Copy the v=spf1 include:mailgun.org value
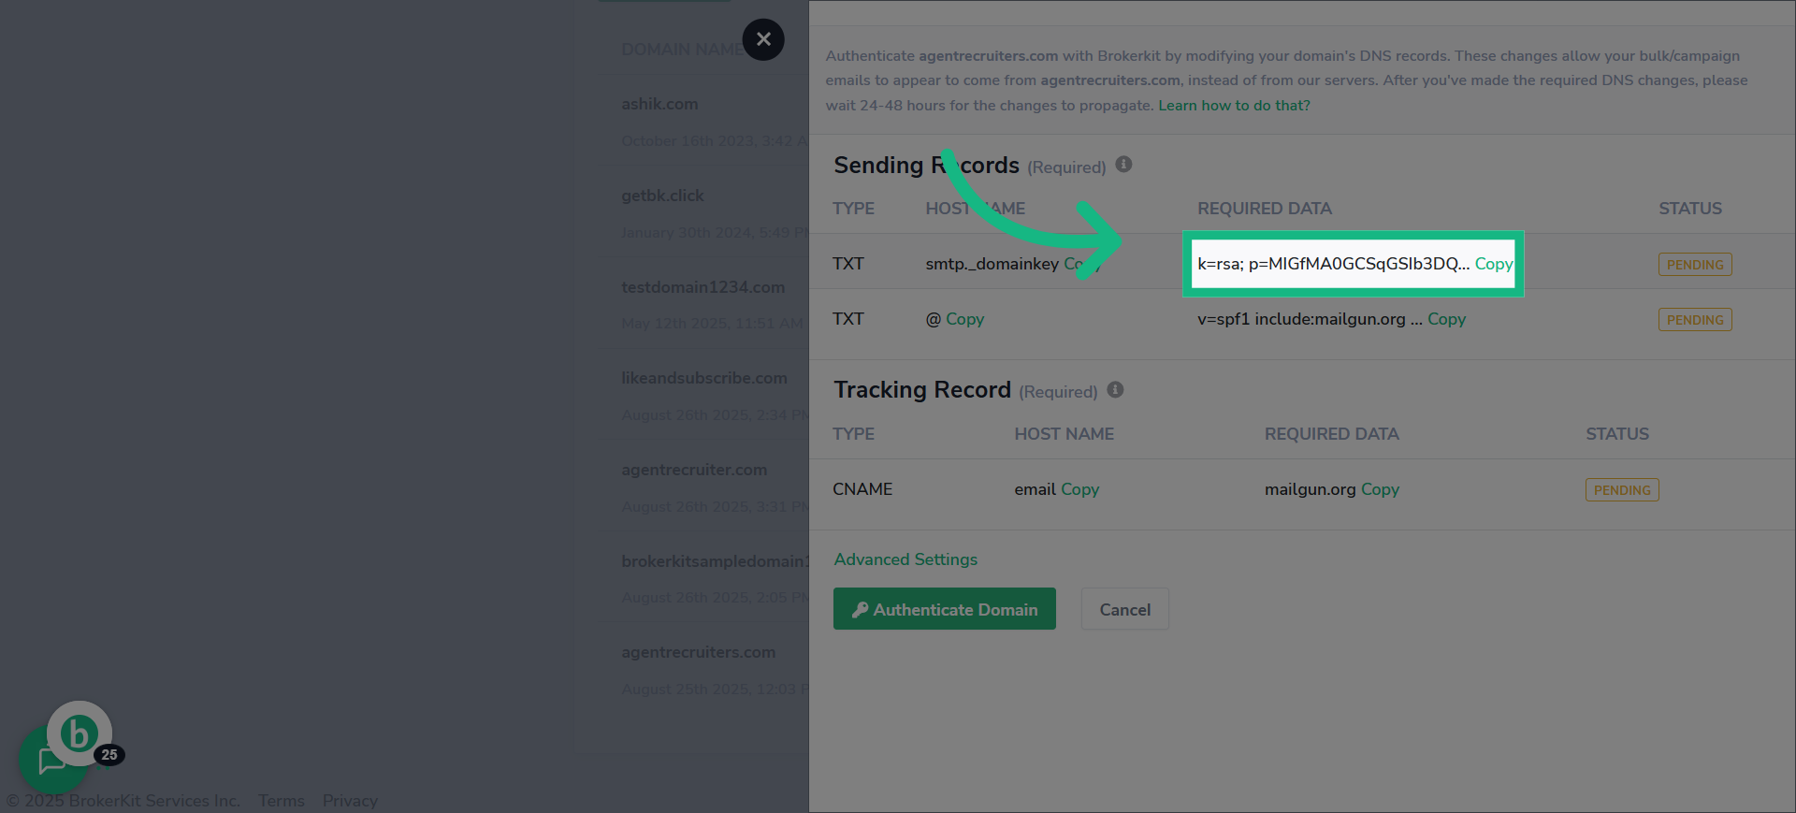This screenshot has width=1796, height=813. pyautogui.click(x=1446, y=319)
